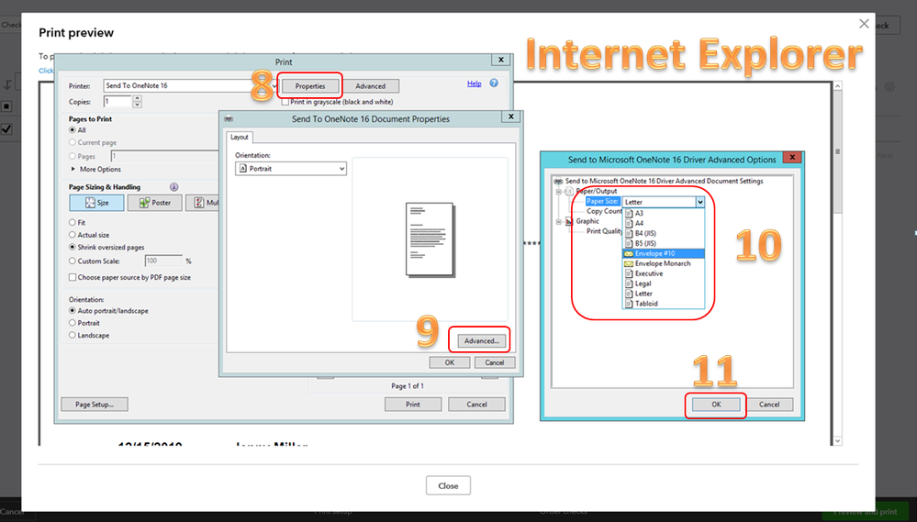917x522 pixels.
Task: Switch to the Layout tab
Action: tap(240, 137)
